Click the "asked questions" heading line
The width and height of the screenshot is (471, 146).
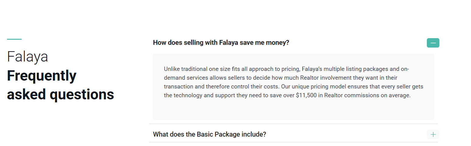pos(60,95)
